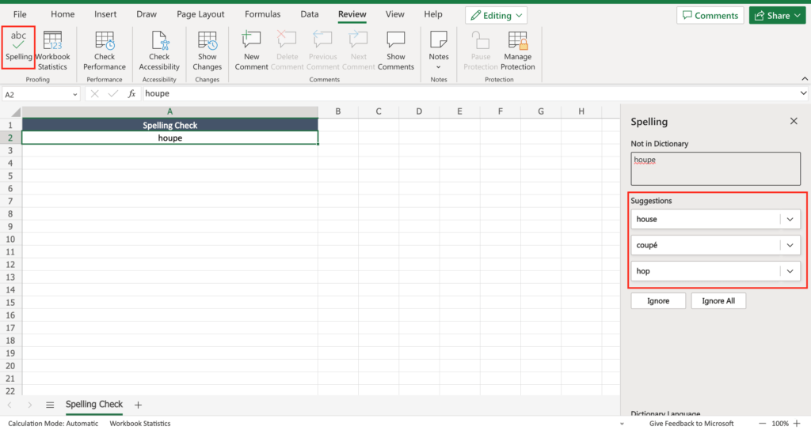The height and width of the screenshot is (430, 811).
Task: Confirm formula bar entry checkmark
Action: (x=112, y=93)
